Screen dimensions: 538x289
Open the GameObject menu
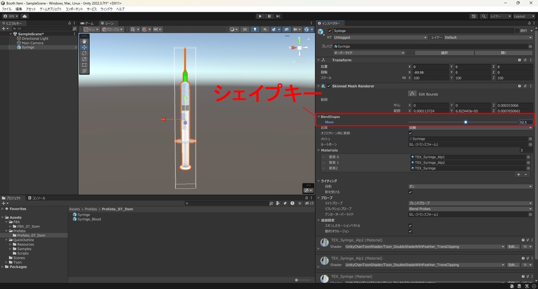(x=50, y=9)
